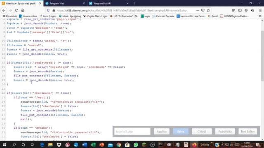Toggle the Firefox sidebar view
This screenshot has height=148, width=264.
[240, 10]
